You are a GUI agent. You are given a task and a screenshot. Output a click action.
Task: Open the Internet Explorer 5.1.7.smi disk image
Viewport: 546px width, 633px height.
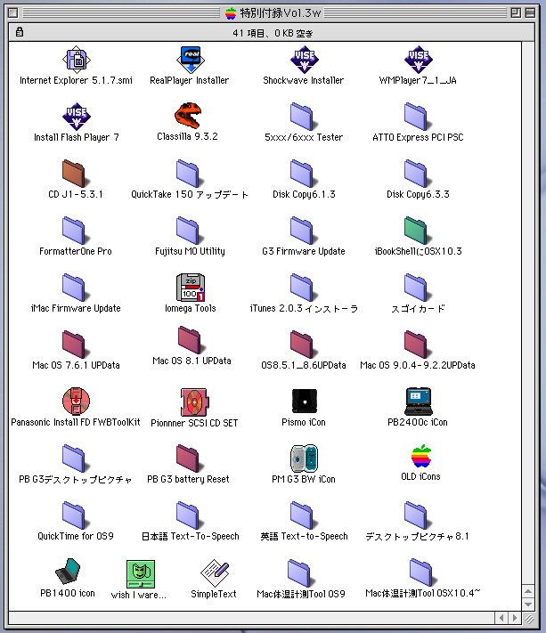[x=76, y=59]
